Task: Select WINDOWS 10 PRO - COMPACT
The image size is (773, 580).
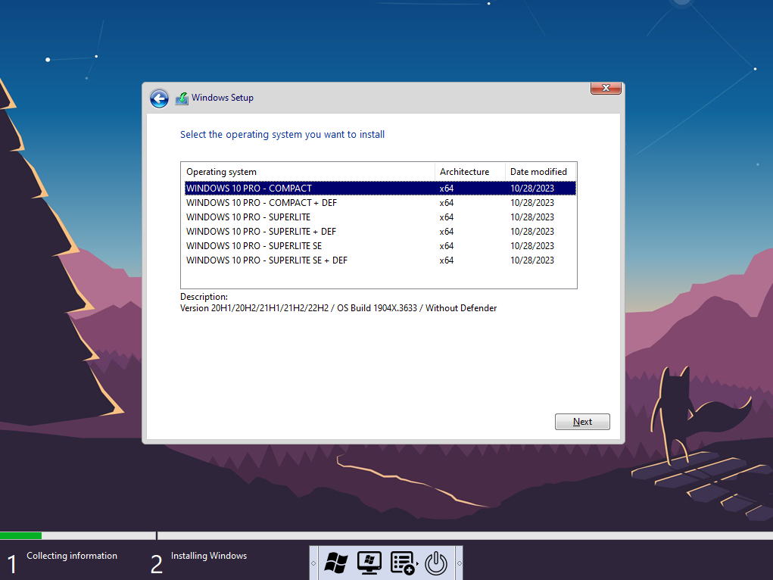Action: point(249,189)
